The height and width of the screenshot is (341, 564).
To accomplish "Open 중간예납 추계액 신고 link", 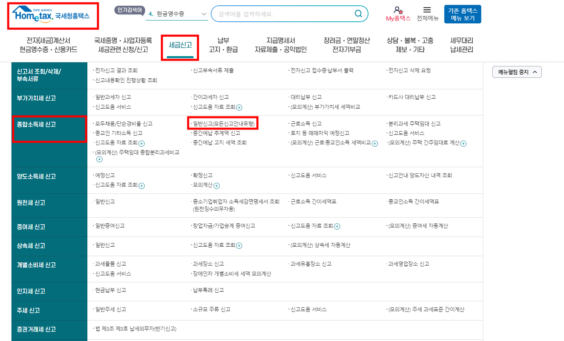I will [216, 133].
